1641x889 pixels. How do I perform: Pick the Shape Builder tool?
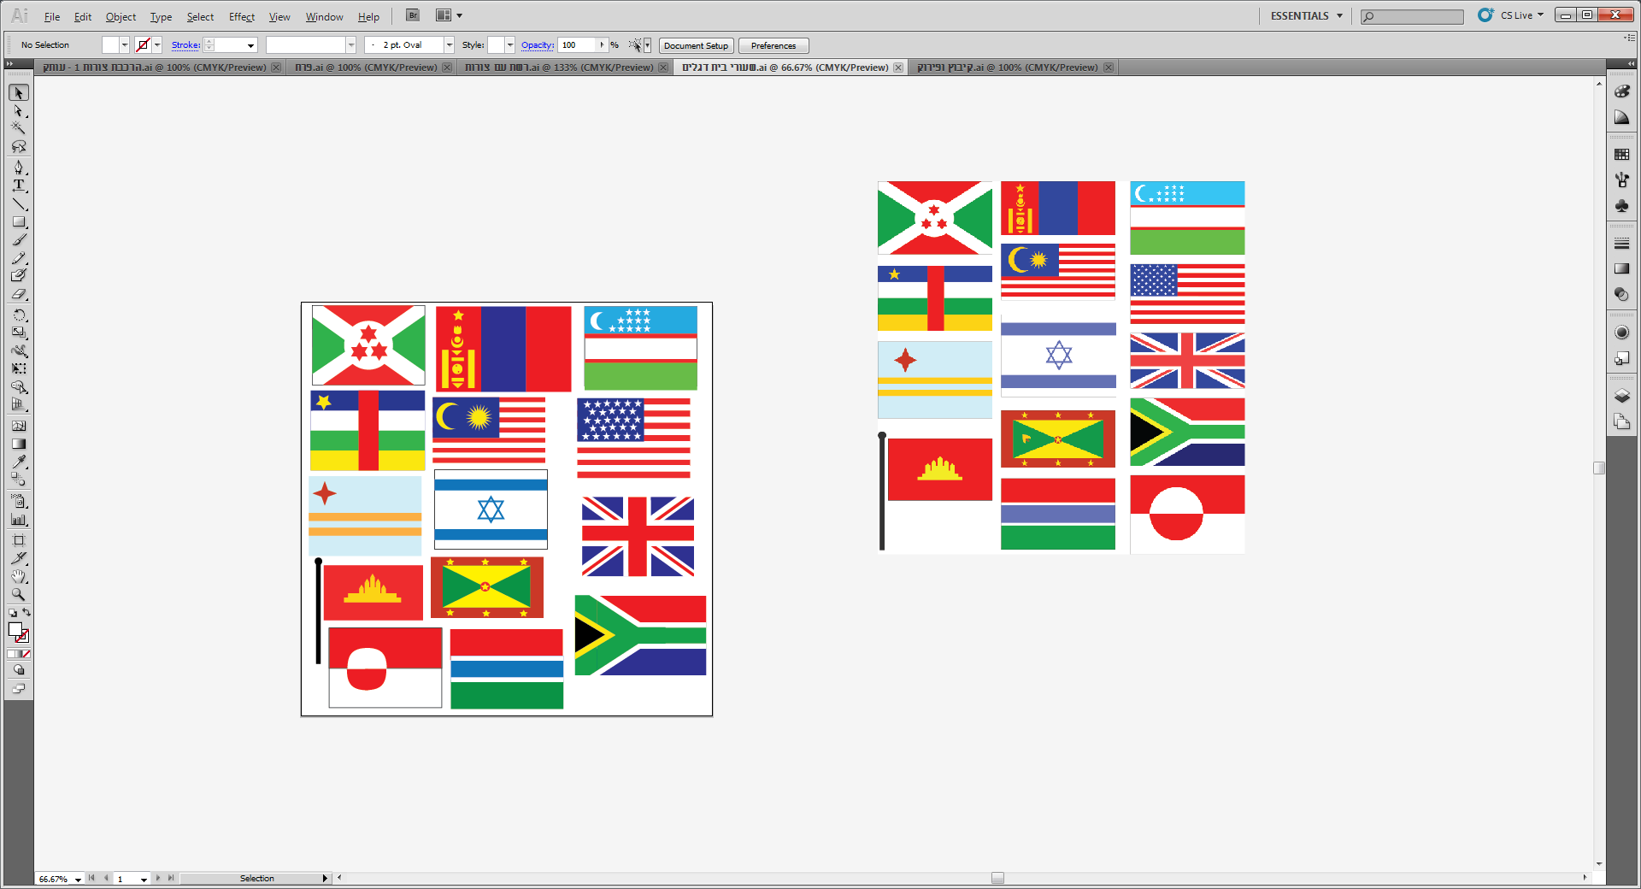pos(19,387)
